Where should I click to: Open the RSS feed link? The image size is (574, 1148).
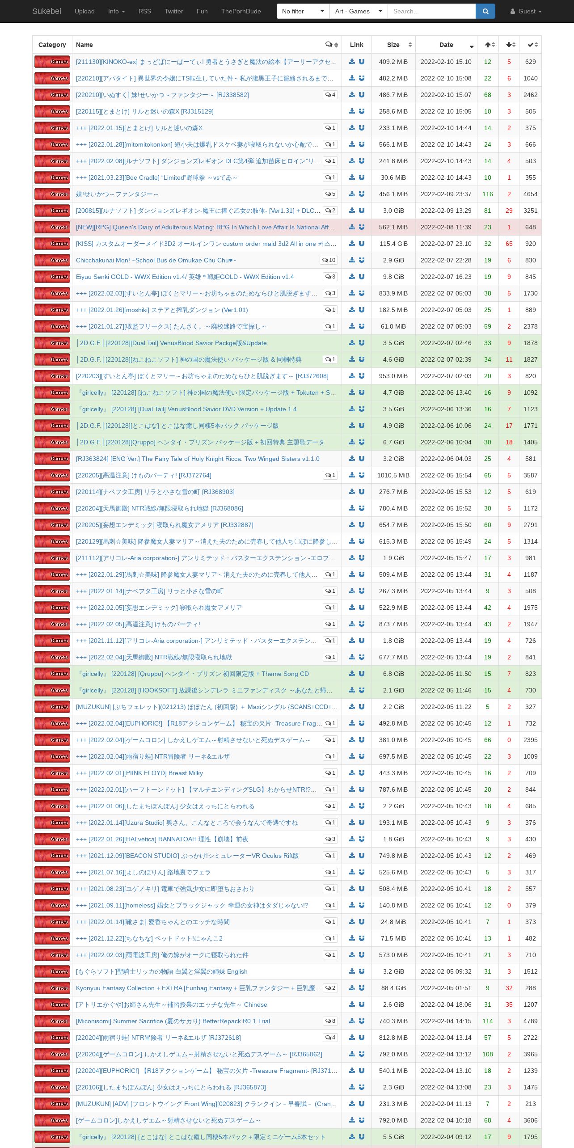tap(145, 11)
